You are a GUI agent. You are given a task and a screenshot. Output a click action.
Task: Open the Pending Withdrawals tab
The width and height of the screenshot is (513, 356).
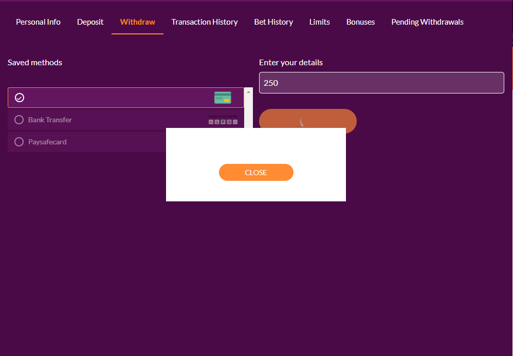click(x=427, y=22)
